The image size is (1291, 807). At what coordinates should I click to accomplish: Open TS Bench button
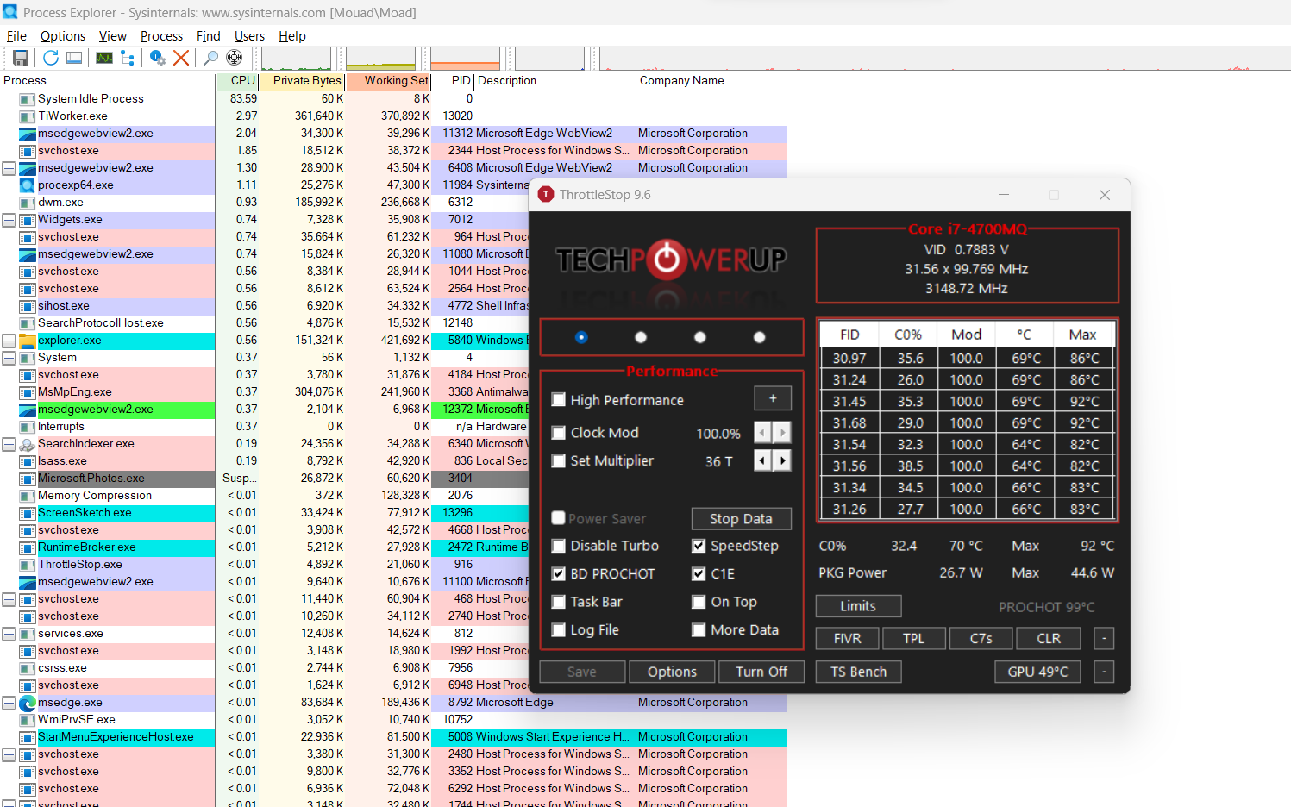859,672
